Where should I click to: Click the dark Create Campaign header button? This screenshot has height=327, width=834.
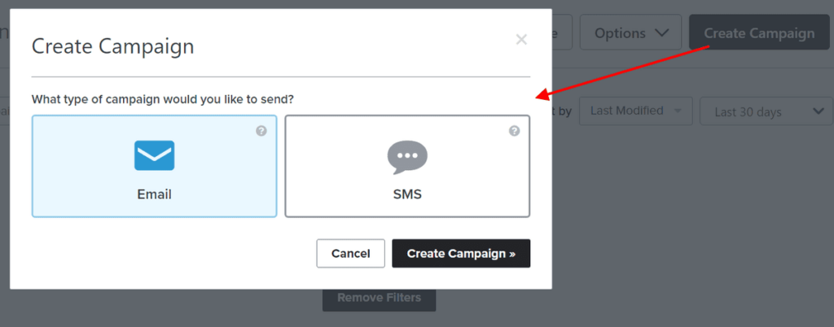(759, 33)
